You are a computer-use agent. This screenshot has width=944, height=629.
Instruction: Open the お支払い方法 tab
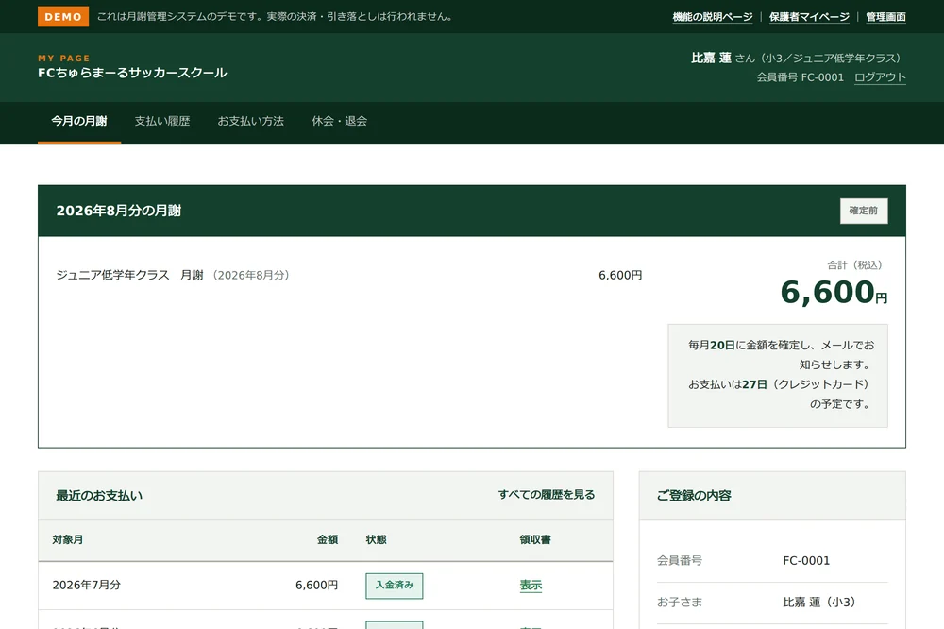click(x=250, y=121)
